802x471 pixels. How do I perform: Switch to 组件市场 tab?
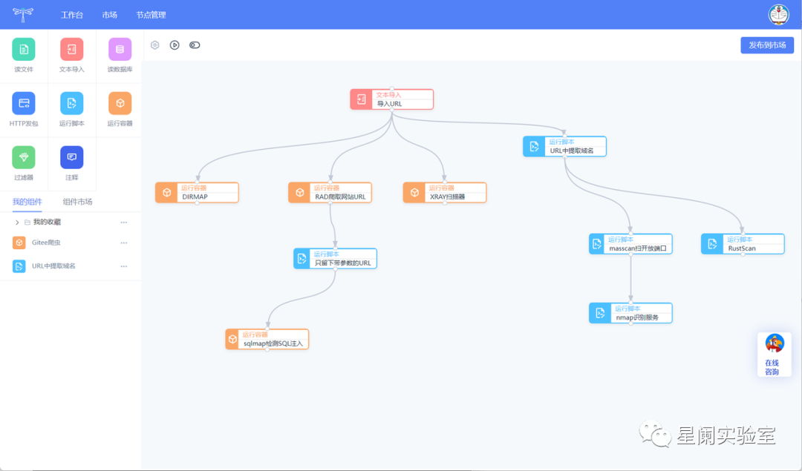pyautogui.click(x=77, y=202)
